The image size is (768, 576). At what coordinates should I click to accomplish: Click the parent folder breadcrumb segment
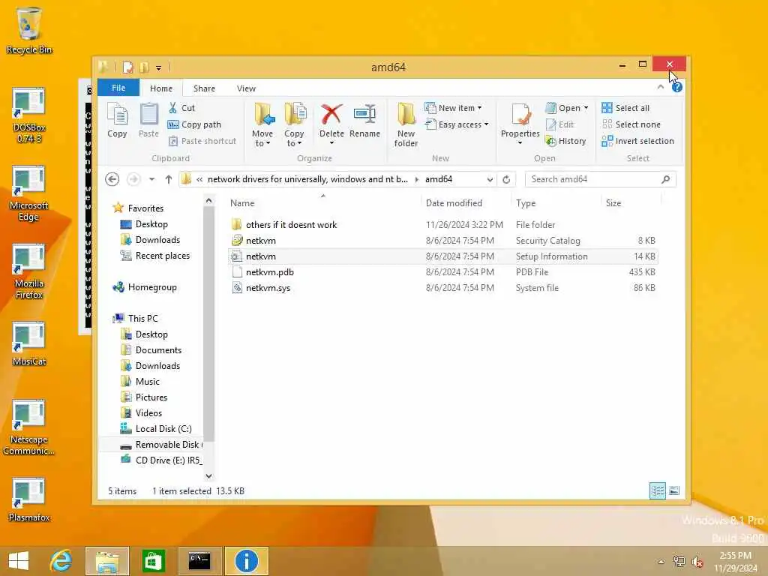click(307, 179)
